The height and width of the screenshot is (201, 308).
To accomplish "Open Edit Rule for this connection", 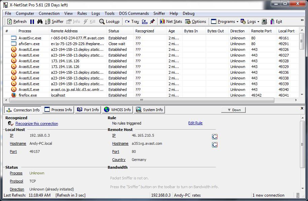I will [x=195, y=123].
